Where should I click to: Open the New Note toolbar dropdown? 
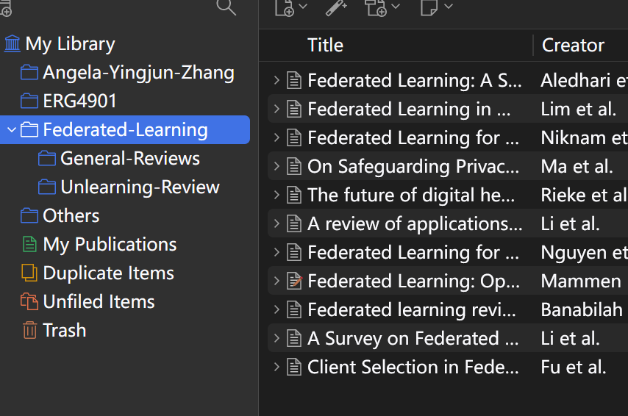pyautogui.click(x=437, y=7)
